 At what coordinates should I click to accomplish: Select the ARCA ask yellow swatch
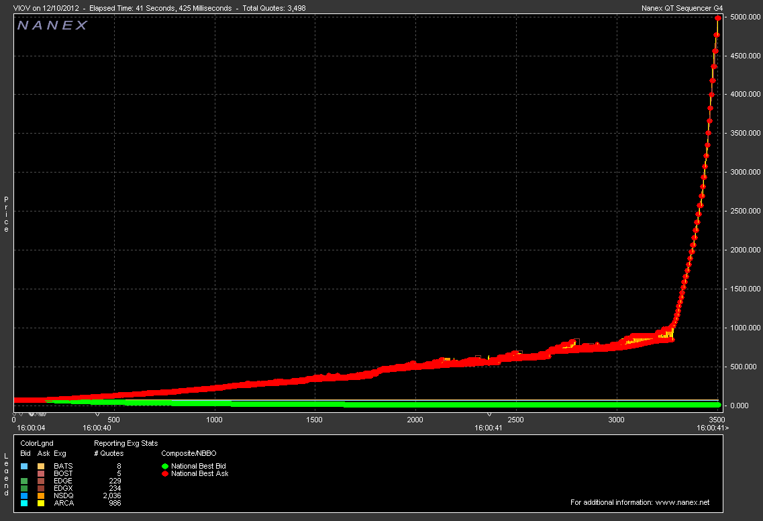click(x=41, y=503)
